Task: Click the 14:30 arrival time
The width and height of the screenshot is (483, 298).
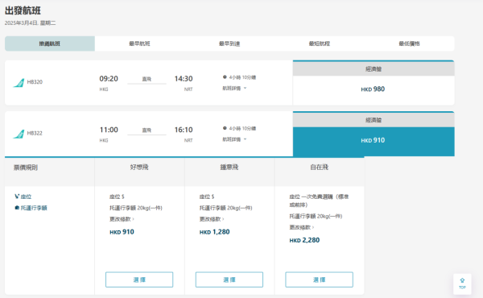Action: 184,79
